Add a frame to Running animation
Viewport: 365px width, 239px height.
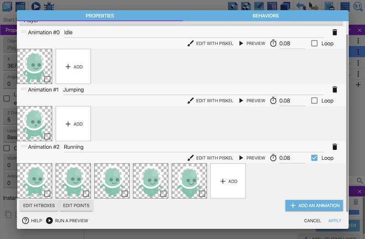[x=228, y=181]
